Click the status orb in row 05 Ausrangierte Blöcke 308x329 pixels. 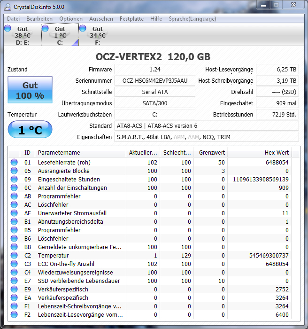(14, 171)
